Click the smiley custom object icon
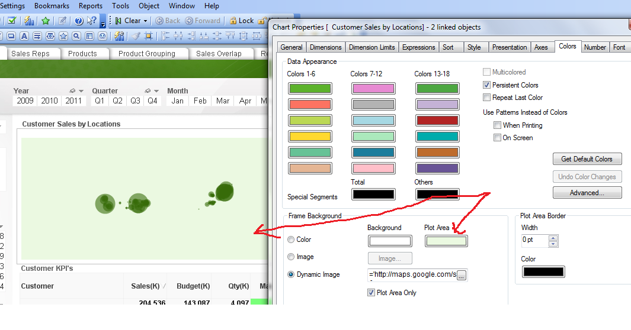This screenshot has width=631, height=330. pos(103,36)
